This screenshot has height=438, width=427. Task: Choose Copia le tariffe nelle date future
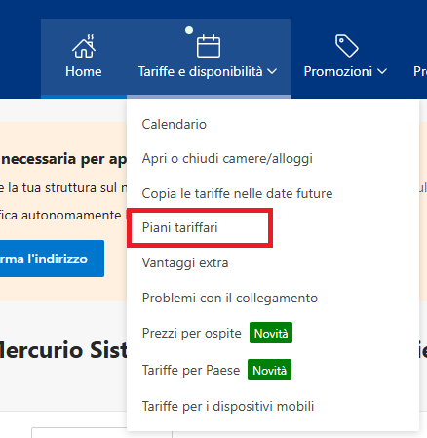(x=237, y=193)
